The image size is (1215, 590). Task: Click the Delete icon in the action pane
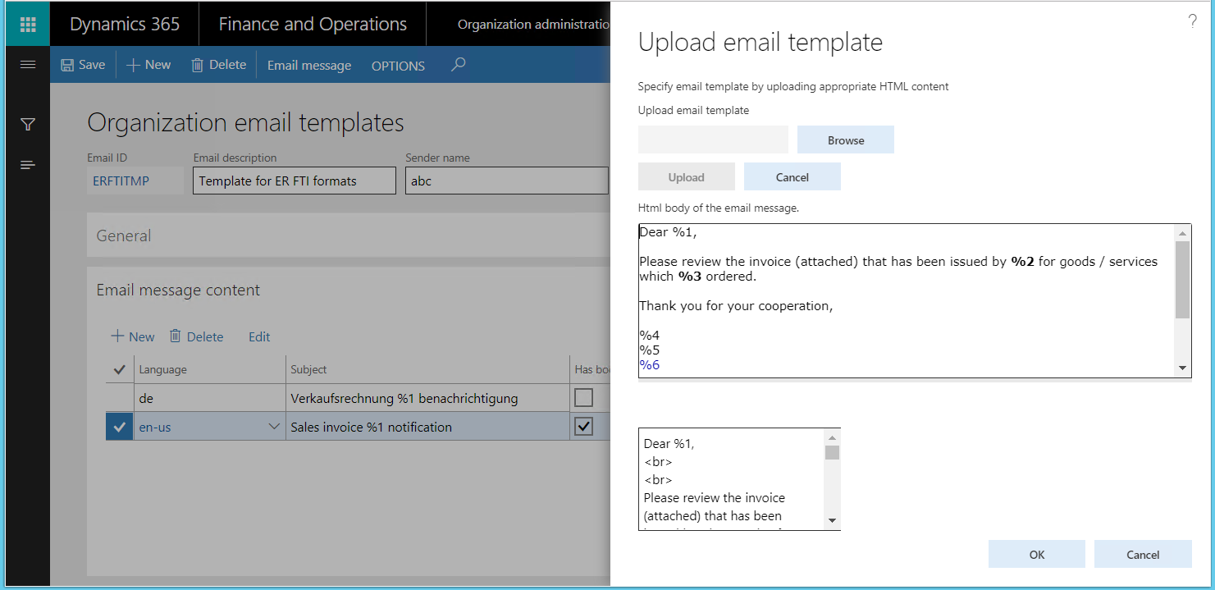197,64
